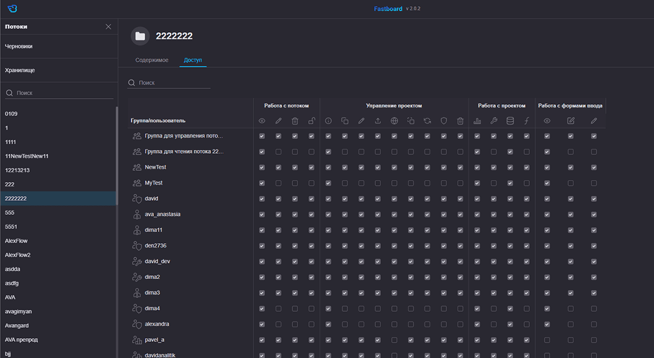Click the dashed-square copy column icon
The height and width of the screenshot is (358, 654).
pyautogui.click(x=411, y=121)
